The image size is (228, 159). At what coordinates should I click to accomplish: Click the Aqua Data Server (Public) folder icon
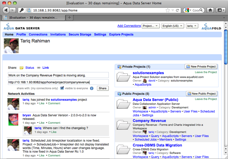[x=123, y=104]
